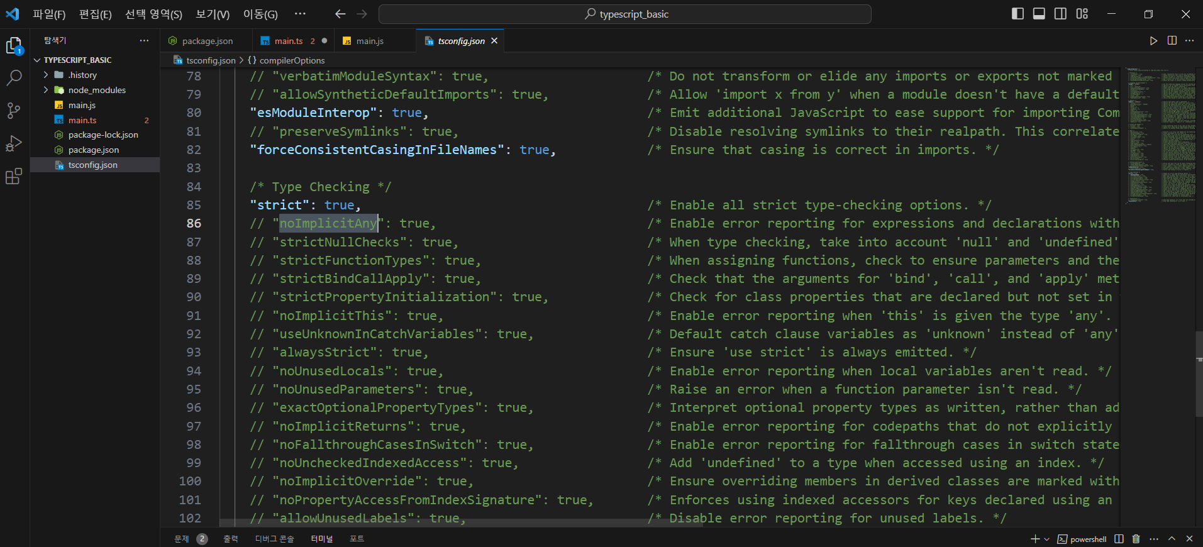The height and width of the screenshot is (547, 1203).
Task: Click "esModuleInterop" on line 80
Action: [x=314, y=113]
